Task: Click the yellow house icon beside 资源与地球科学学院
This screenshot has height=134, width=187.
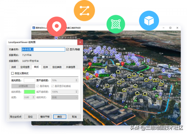Action: point(159,98)
